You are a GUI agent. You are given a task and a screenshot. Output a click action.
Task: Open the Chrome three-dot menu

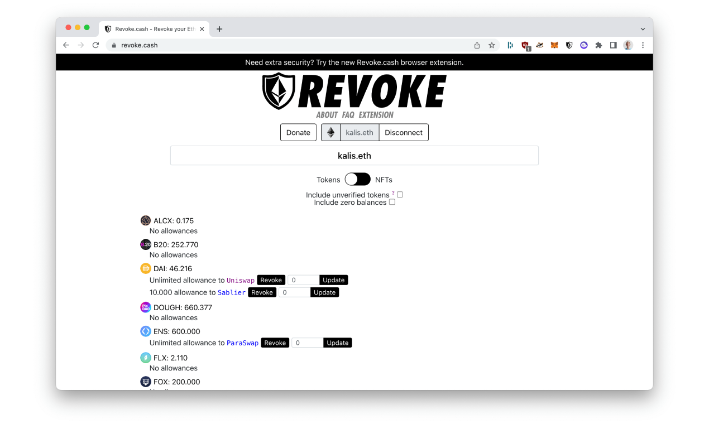[x=643, y=45]
